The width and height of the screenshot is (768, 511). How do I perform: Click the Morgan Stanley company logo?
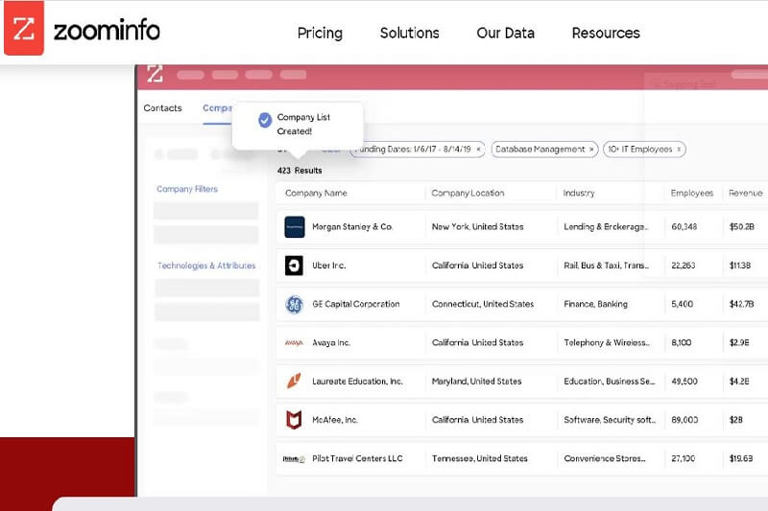point(294,227)
